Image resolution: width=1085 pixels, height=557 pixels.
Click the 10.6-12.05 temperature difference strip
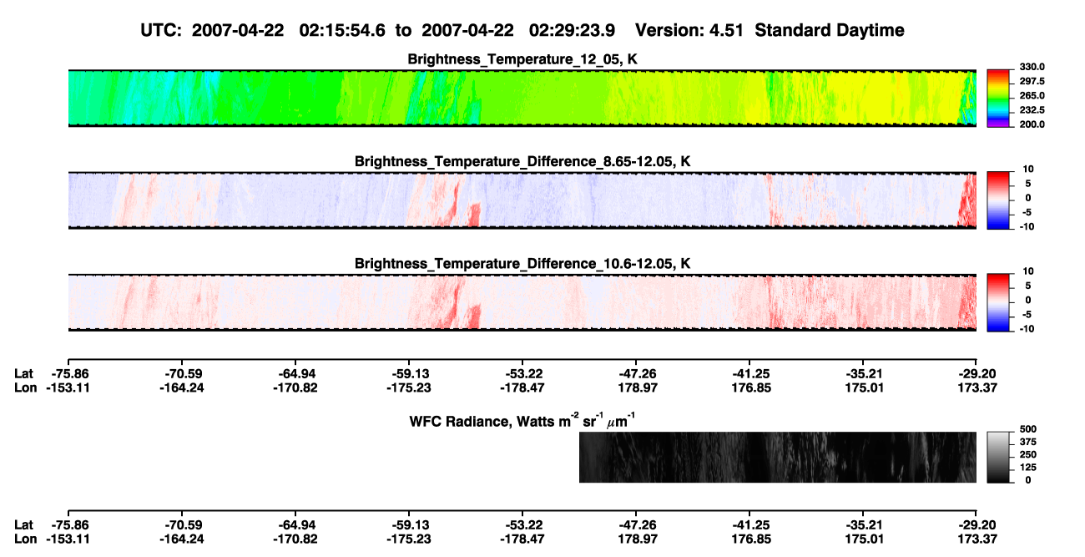click(522, 301)
